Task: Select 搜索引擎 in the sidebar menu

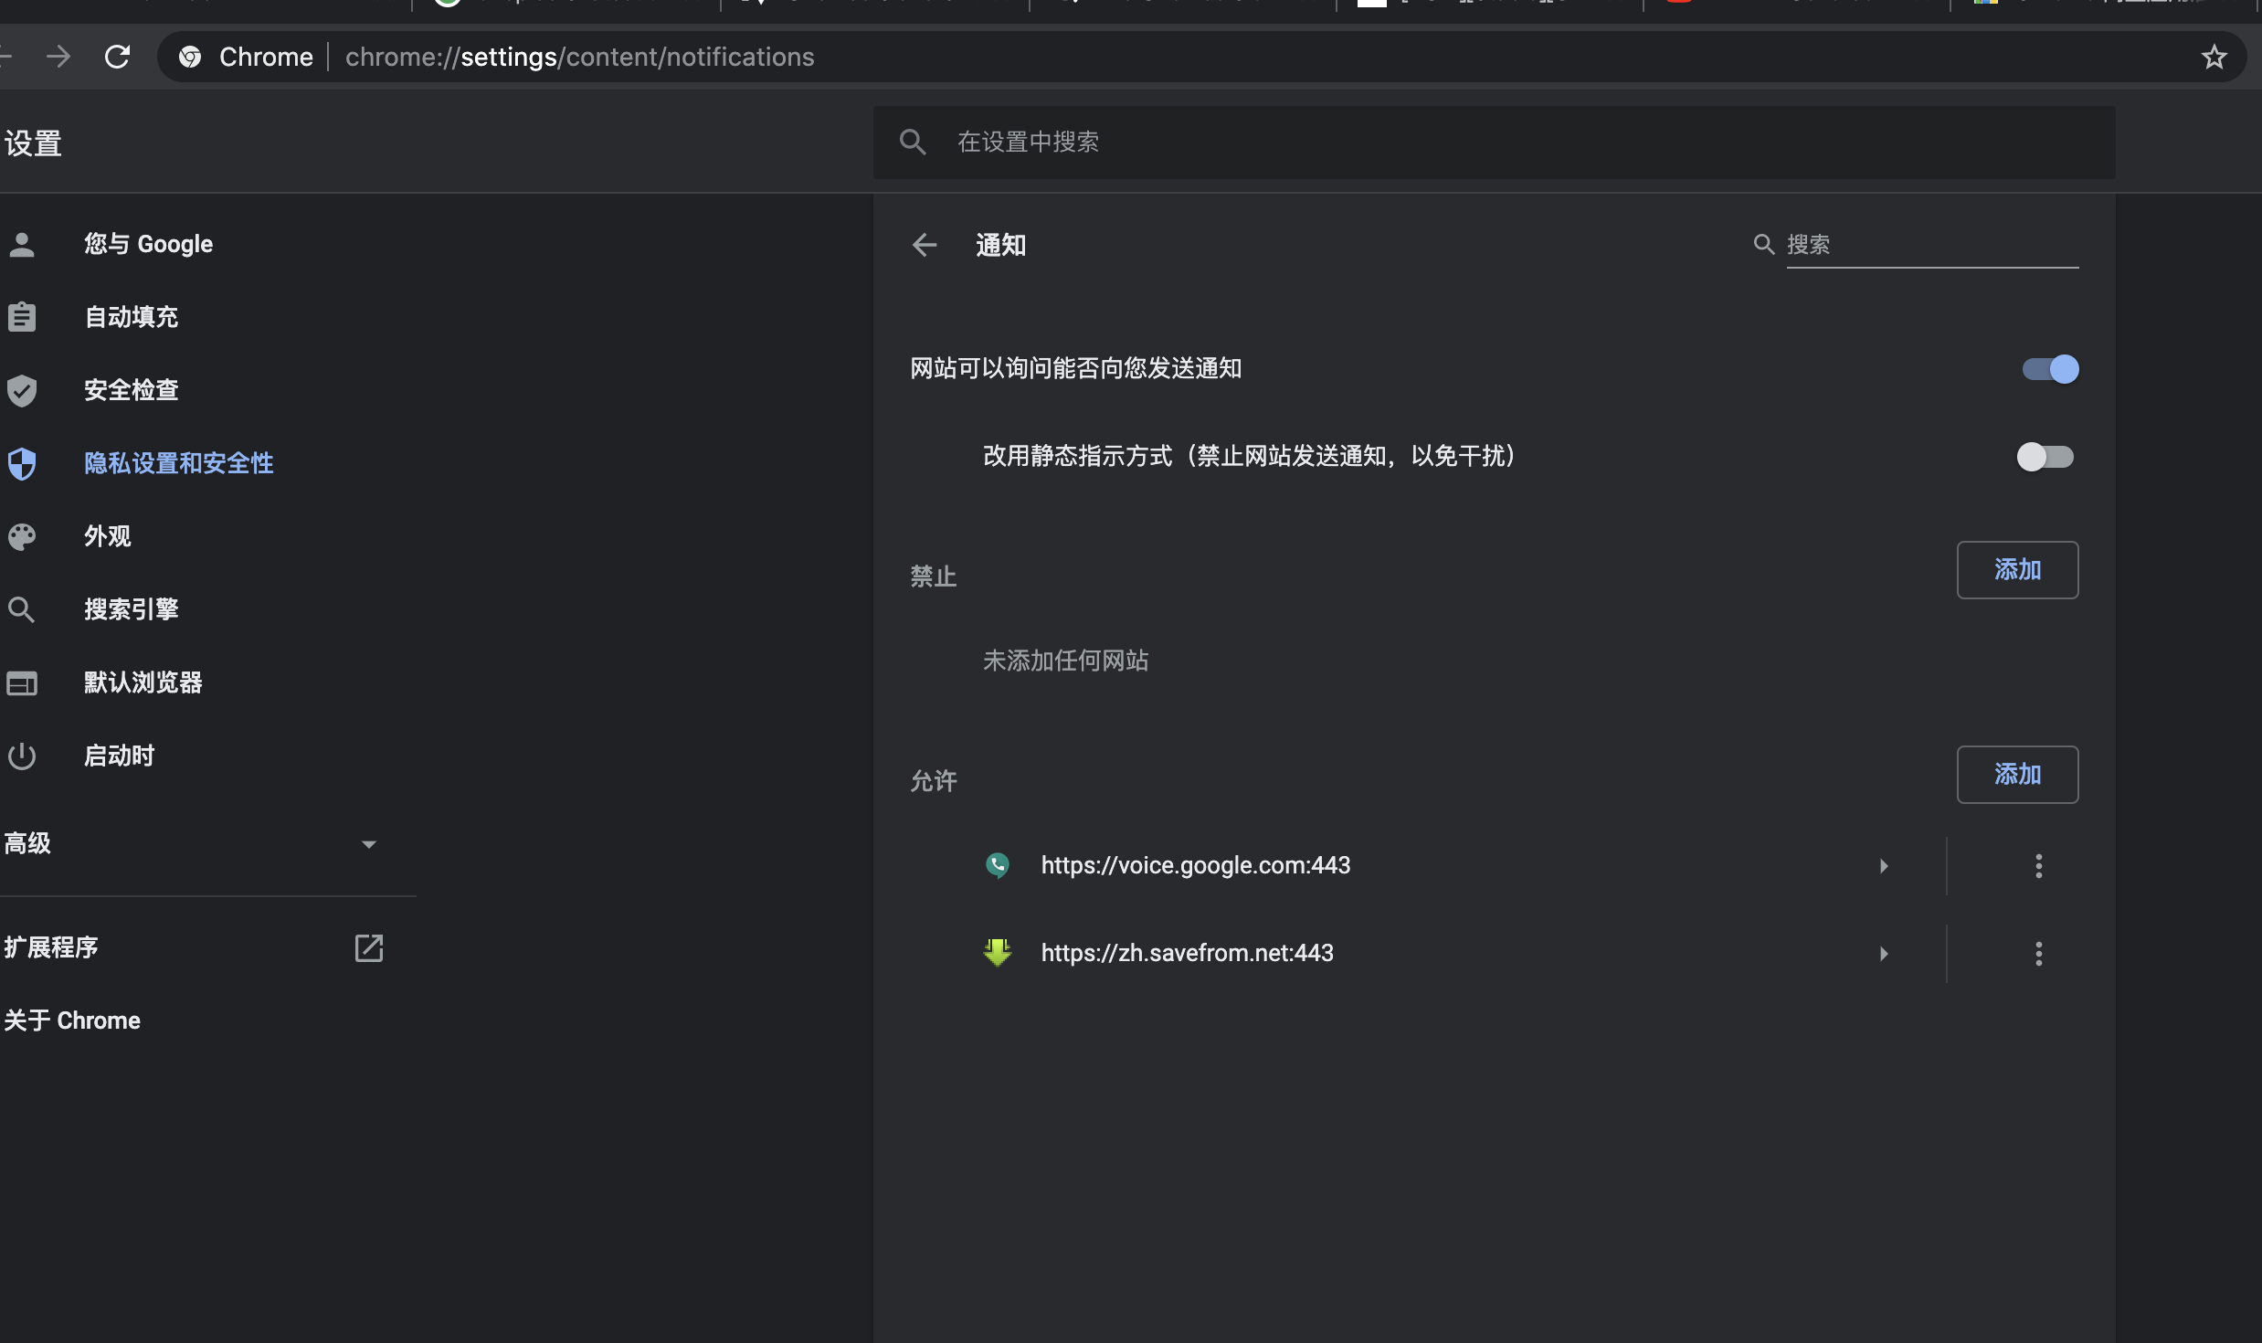Action: click(x=131, y=609)
